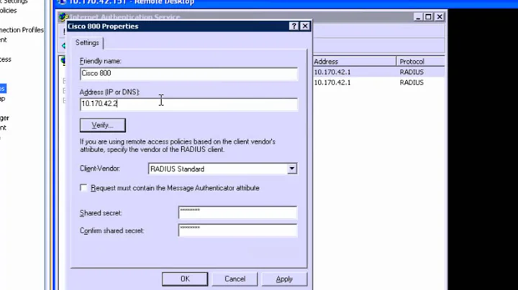The image size is (518, 290).
Task: Minimize the Internet Authentication Service window
Action: click(x=418, y=17)
